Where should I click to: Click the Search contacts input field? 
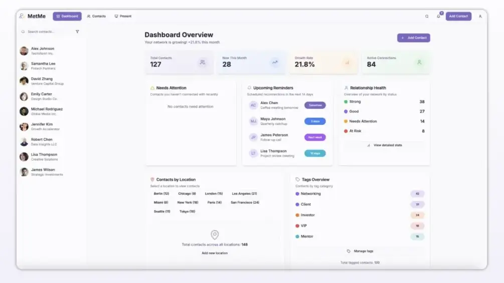pyautogui.click(x=48, y=32)
